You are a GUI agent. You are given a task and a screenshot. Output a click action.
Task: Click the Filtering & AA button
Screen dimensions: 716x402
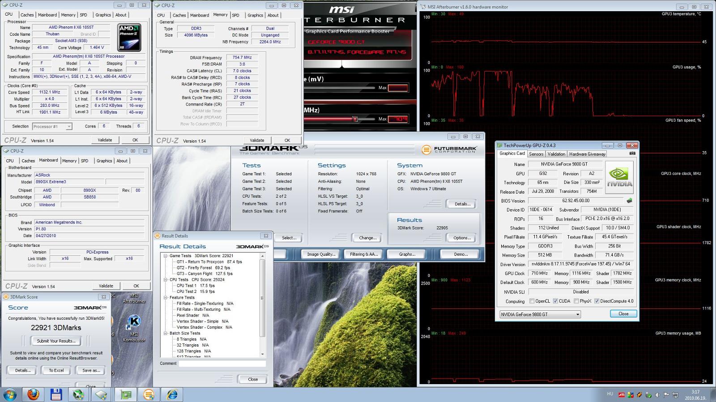point(364,254)
